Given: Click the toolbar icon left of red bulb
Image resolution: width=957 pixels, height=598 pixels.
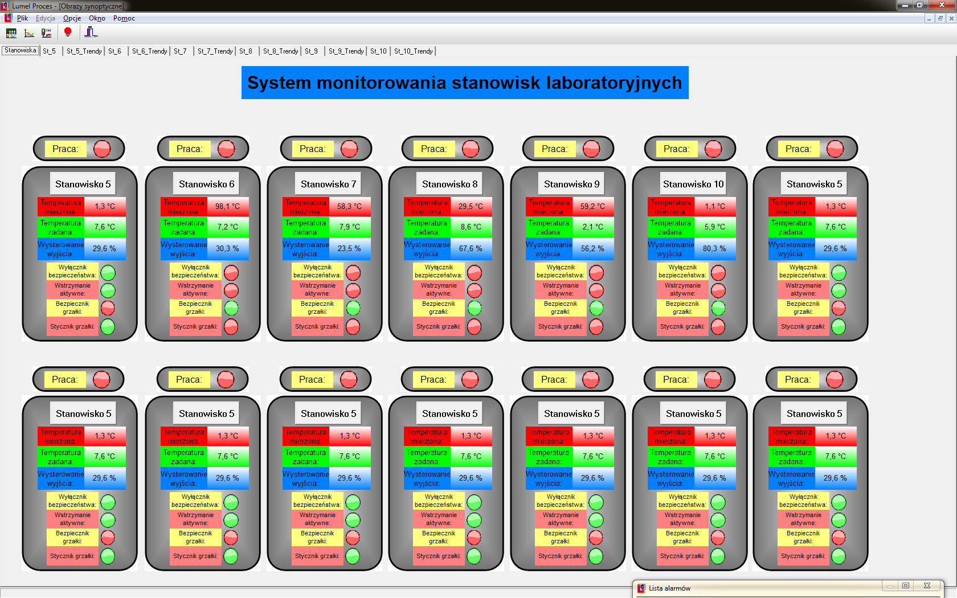Looking at the screenshot, I should point(47,33).
